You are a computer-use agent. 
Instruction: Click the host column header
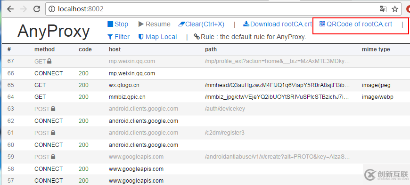pos(115,49)
